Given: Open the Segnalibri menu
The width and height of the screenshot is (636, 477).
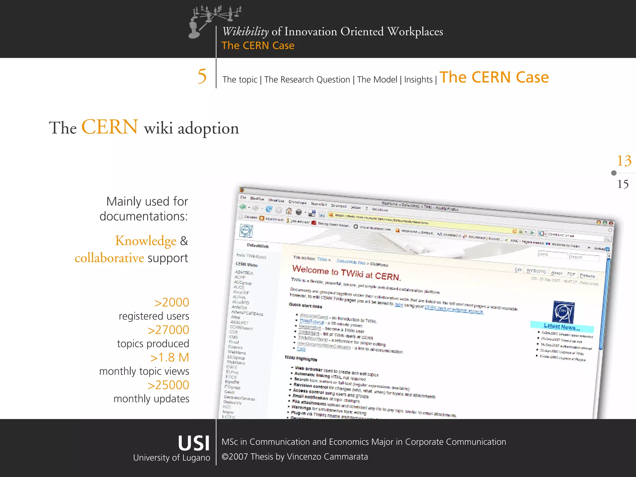Looking at the screenshot, I should [319, 204].
